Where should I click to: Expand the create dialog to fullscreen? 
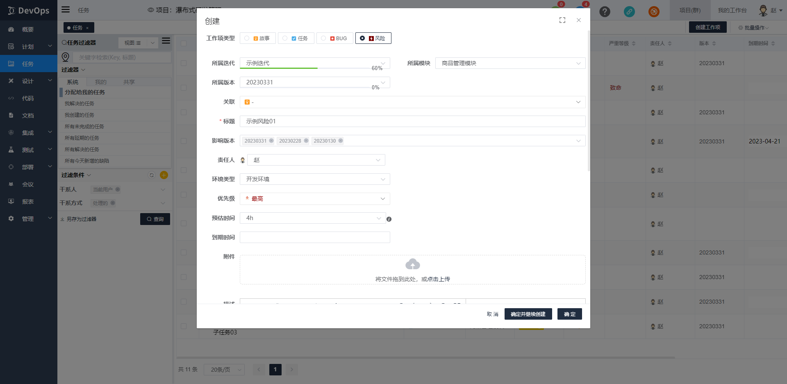click(x=562, y=20)
